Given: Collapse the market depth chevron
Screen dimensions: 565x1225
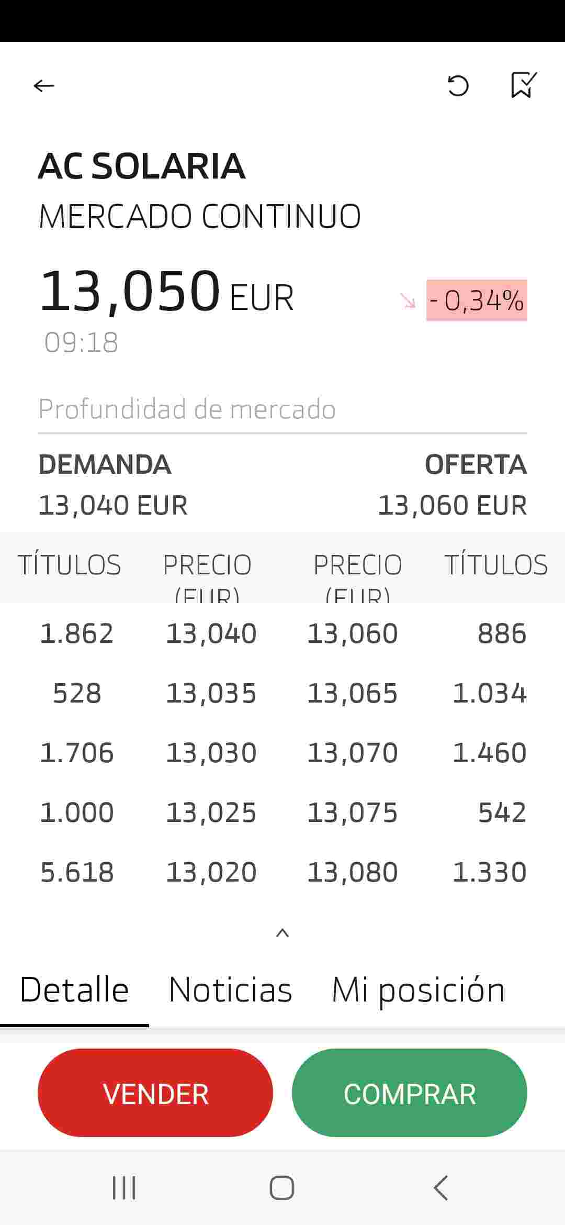Looking at the screenshot, I should pyautogui.click(x=282, y=932).
